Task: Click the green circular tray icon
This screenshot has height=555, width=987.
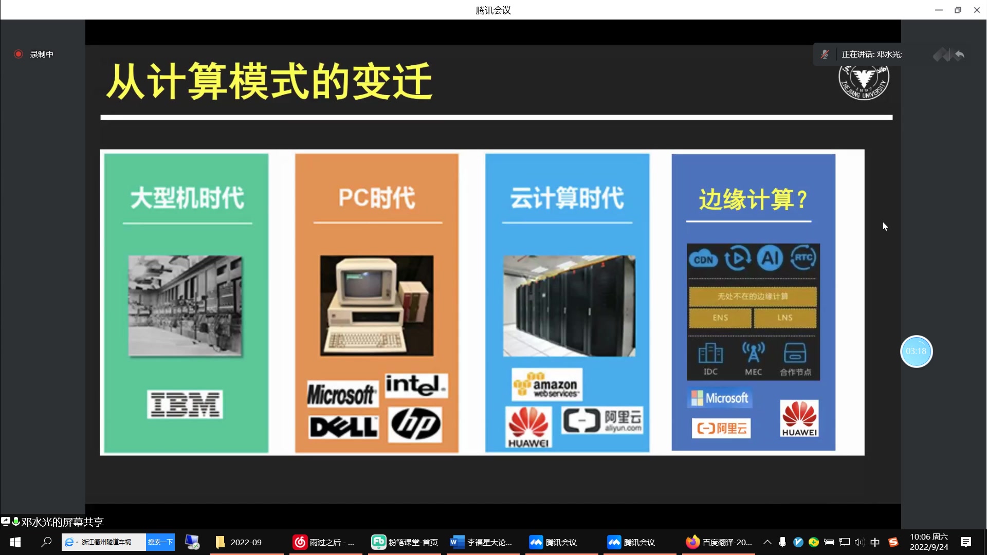Action: pyautogui.click(x=814, y=542)
